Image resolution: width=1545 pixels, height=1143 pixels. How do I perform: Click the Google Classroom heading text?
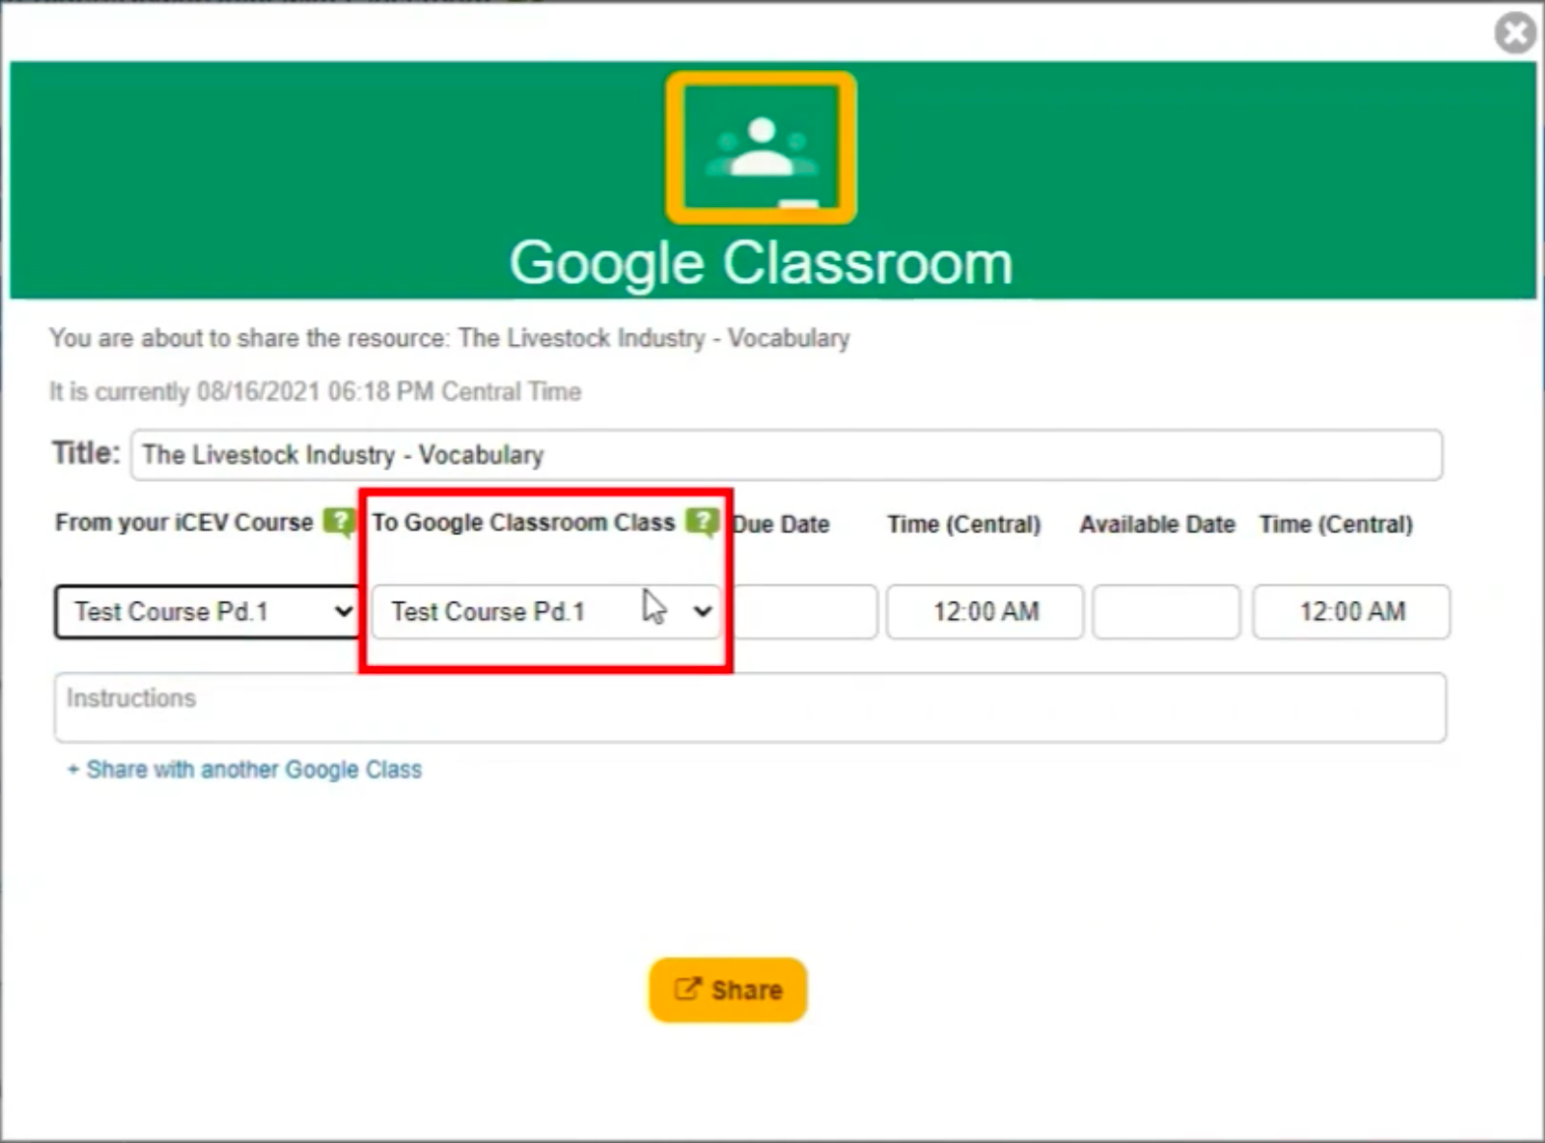pos(761,263)
